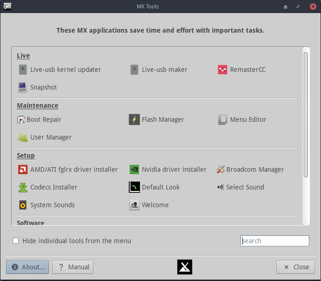
Task: Open the Live-usb kernel updater icon
Action: pyautogui.click(x=23, y=70)
